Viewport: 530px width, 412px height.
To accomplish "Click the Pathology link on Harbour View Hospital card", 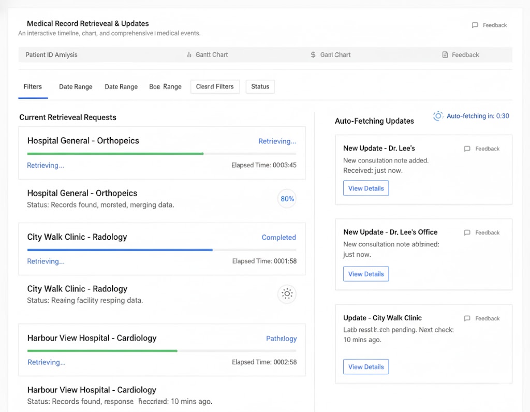I will tap(281, 339).
